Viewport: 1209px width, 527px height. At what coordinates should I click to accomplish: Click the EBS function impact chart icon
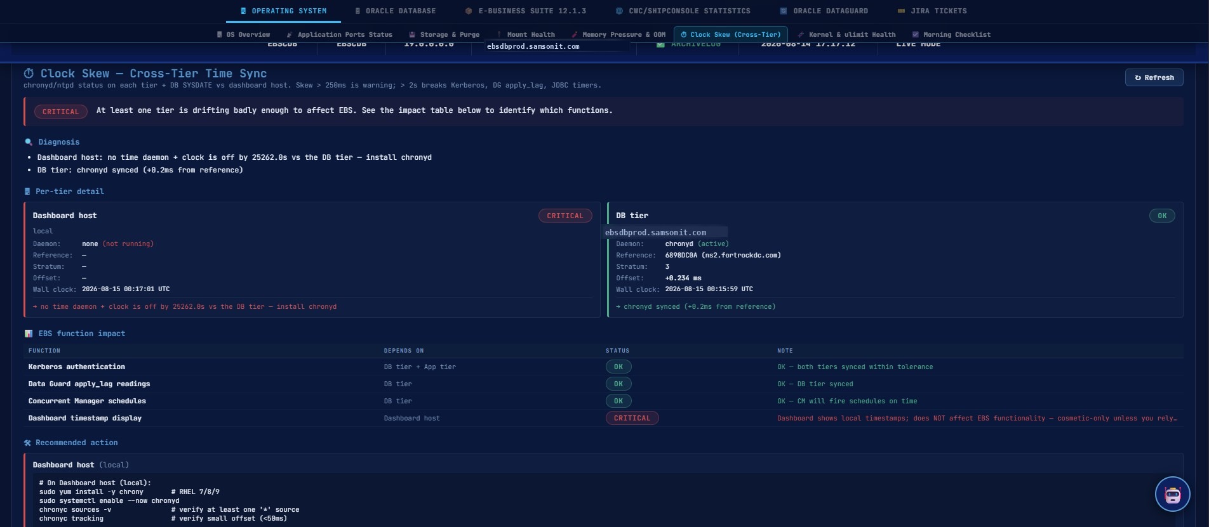pos(28,334)
